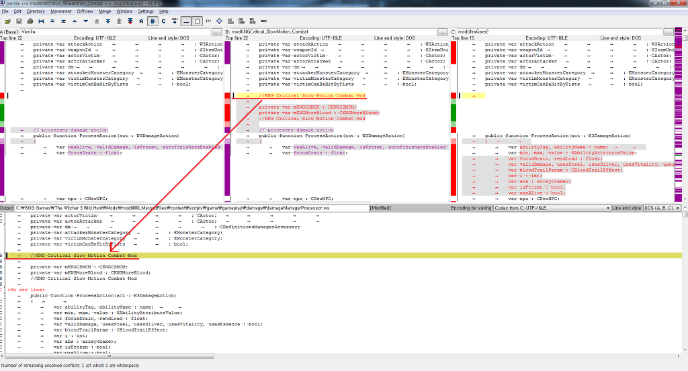Click the browse button next to A (Base) Vanilla
This screenshot has height=371, width=688.
tap(216, 32)
